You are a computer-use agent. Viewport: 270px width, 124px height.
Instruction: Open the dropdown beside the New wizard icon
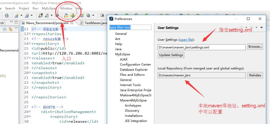21,15
